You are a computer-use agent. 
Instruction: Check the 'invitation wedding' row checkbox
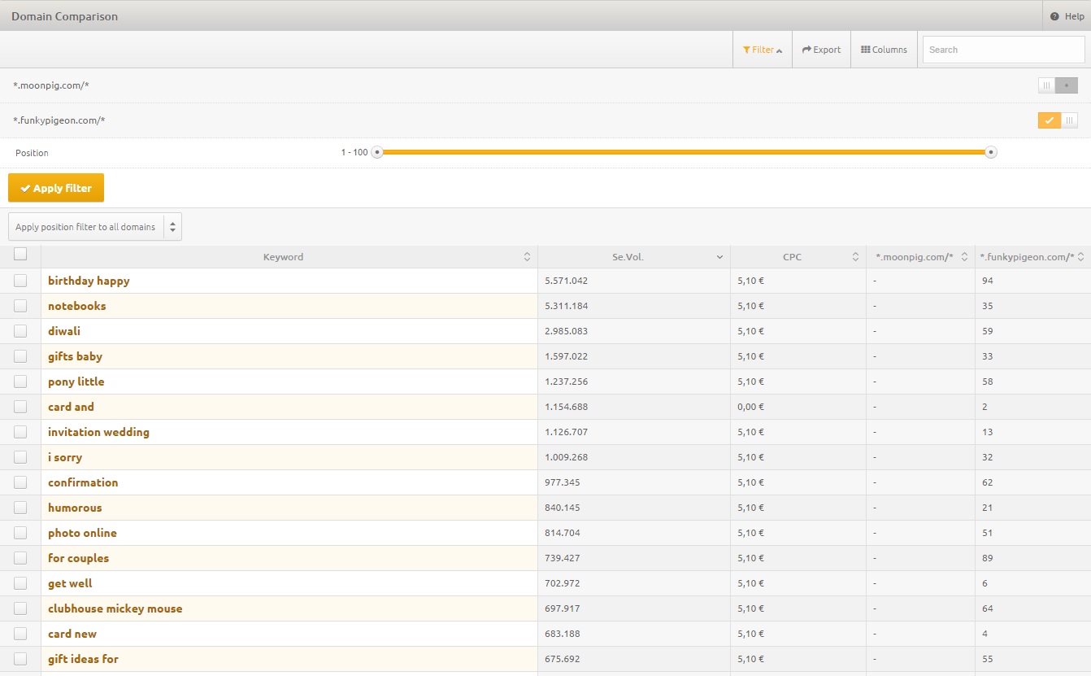pos(20,432)
